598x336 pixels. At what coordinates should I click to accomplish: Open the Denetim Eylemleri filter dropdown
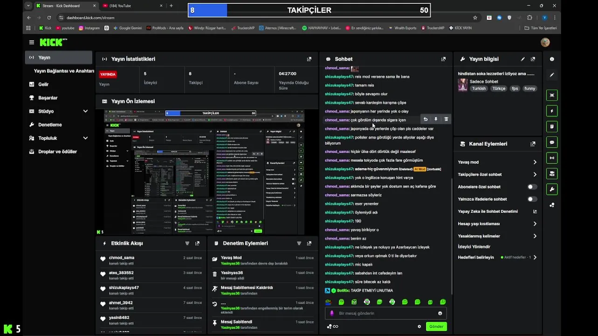[x=299, y=244]
